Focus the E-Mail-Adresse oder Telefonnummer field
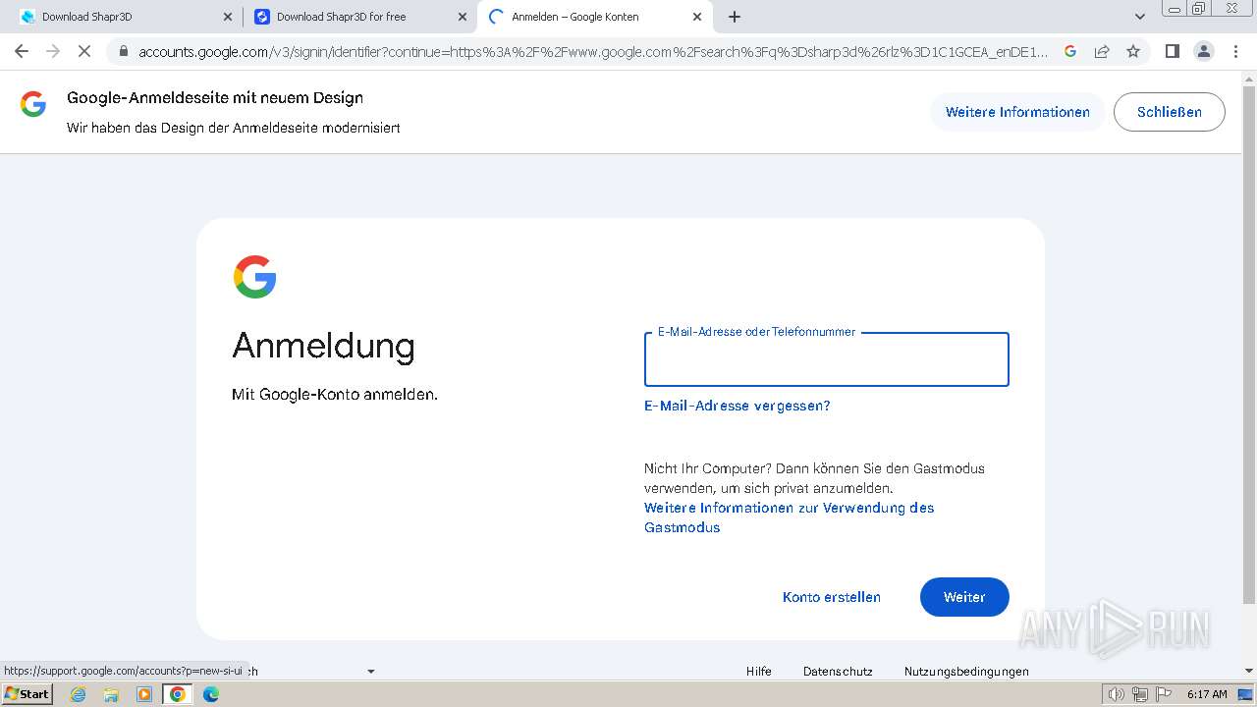The image size is (1257, 707). coord(826,359)
